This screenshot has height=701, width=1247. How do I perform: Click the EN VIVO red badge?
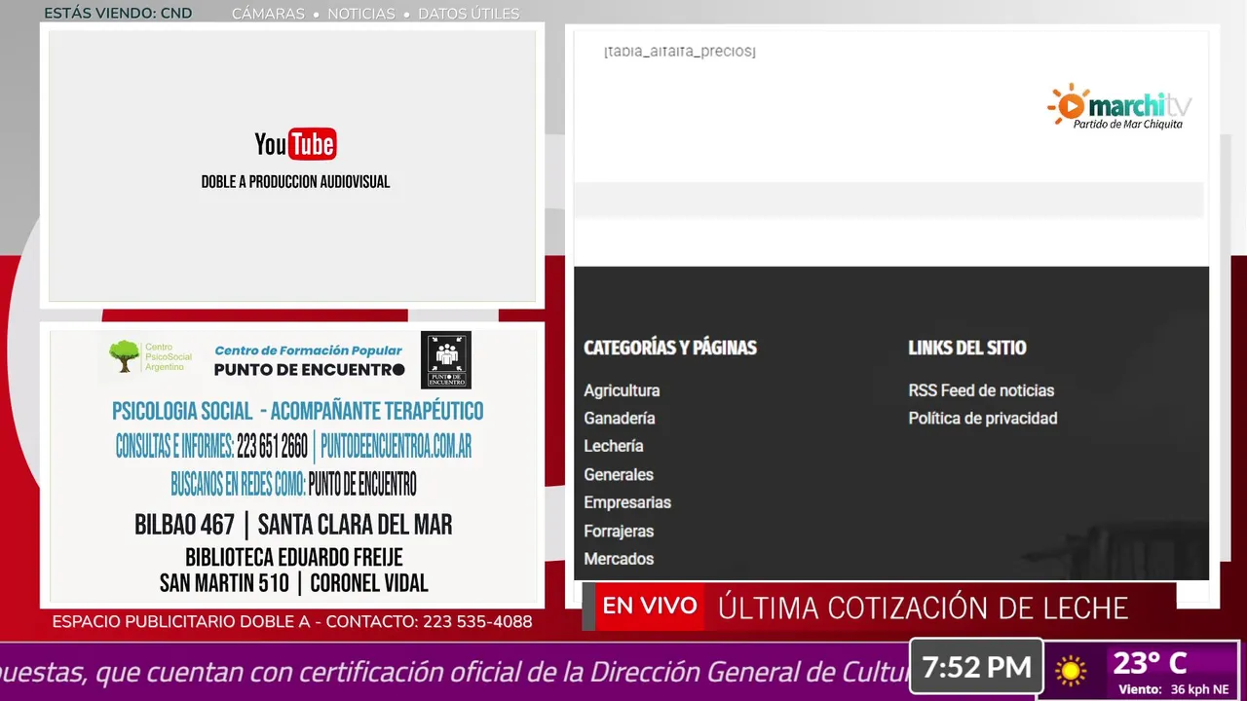(649, 607)
